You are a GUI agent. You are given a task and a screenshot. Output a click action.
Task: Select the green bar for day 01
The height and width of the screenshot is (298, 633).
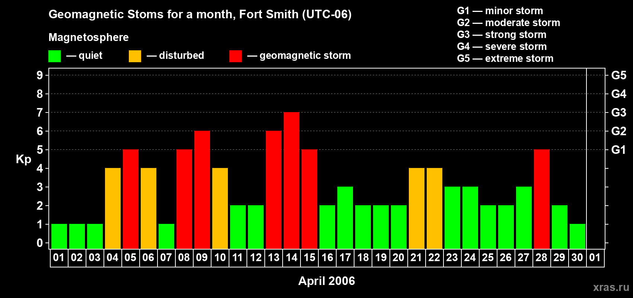click(59, 237)
